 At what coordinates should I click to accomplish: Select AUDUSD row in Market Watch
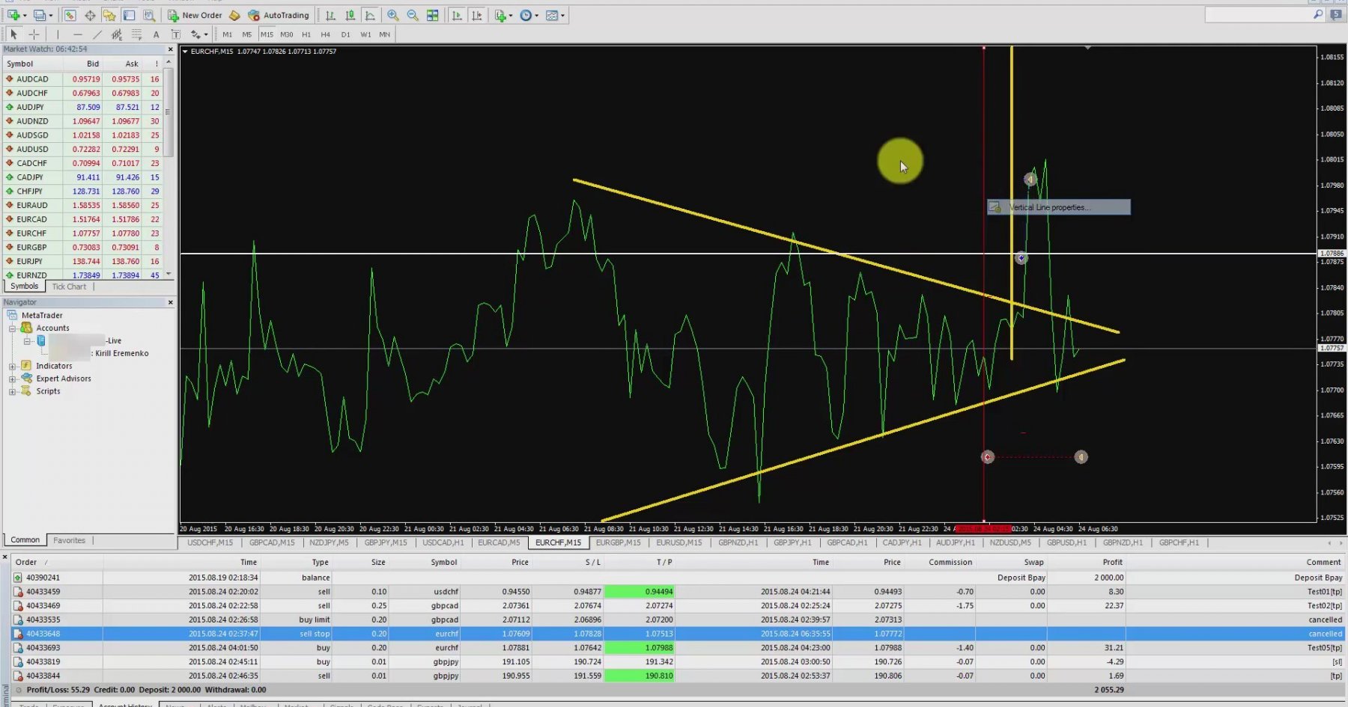pos(82,149)
